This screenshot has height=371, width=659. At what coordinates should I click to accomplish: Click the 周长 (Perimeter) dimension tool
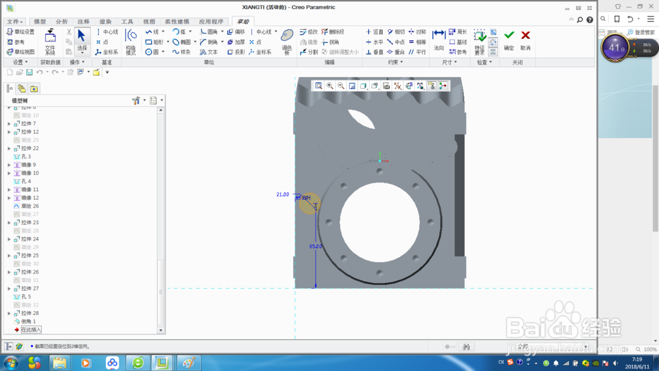pyautogui.click(x=458, y=32)
